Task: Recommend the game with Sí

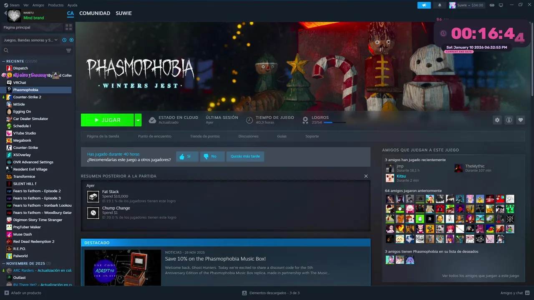Action: [x=187, y=156]
